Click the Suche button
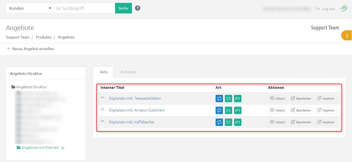 (x=123, y=8)
